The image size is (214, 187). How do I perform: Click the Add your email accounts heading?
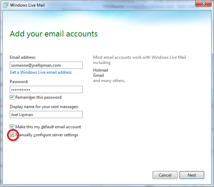point(53,34)
